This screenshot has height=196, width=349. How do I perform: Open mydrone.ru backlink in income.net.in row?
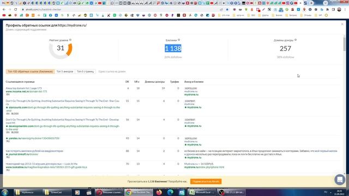[x=191, y=95]
